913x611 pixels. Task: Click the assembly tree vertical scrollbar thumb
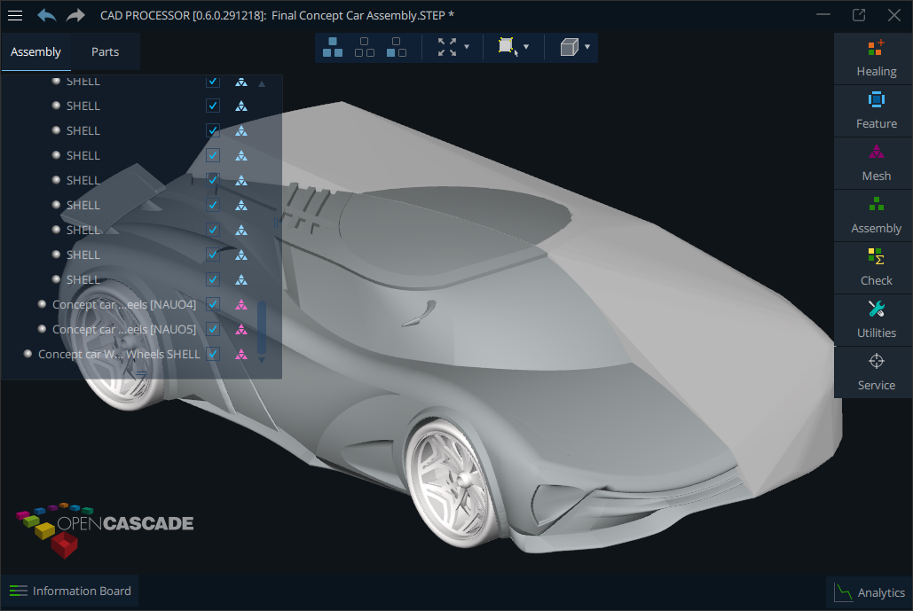[x=262, y=326]
